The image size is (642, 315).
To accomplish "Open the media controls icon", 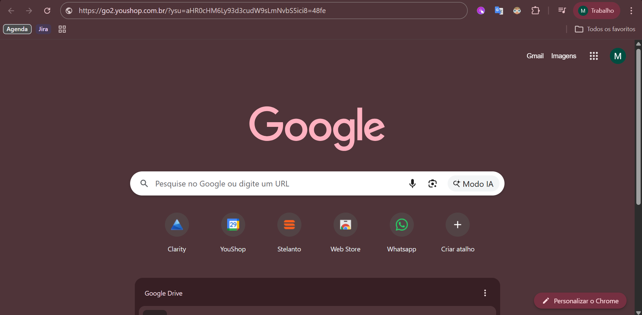I will click(562, 11).
